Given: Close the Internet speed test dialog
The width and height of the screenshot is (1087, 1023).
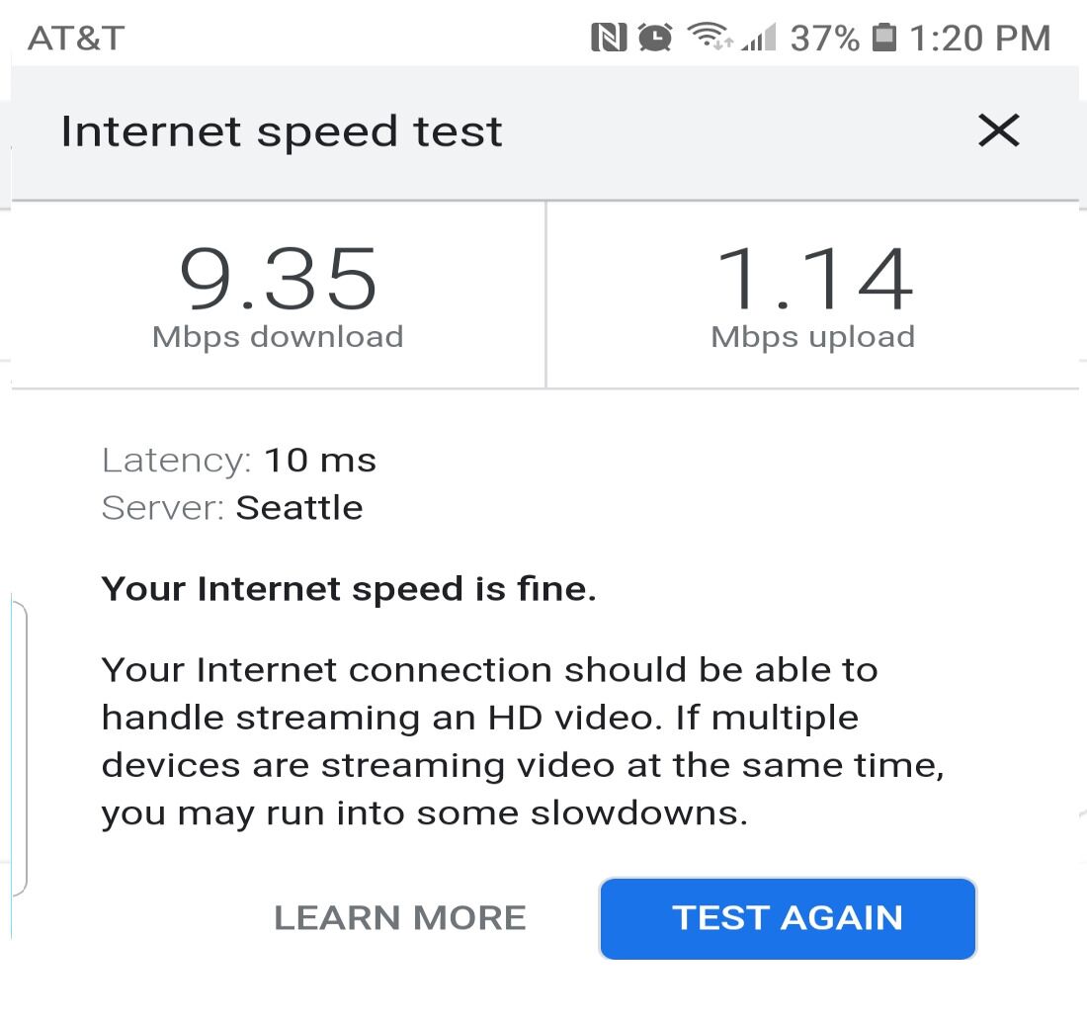Looking at the screenshot, I should tap(998, 130).
